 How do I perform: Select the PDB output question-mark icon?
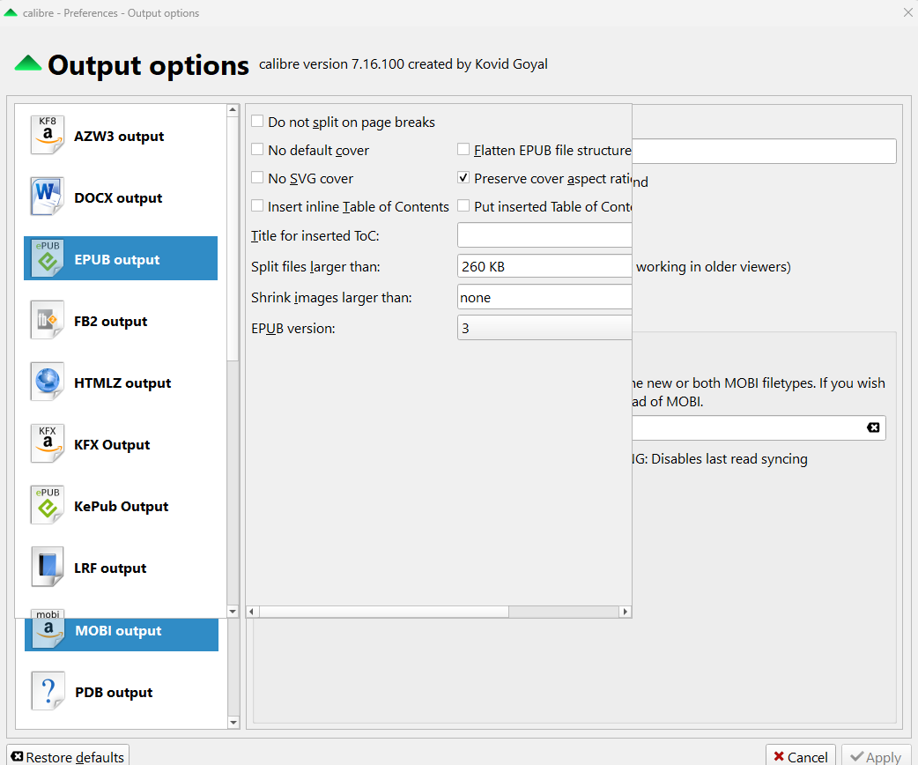(x=48, y=692)
